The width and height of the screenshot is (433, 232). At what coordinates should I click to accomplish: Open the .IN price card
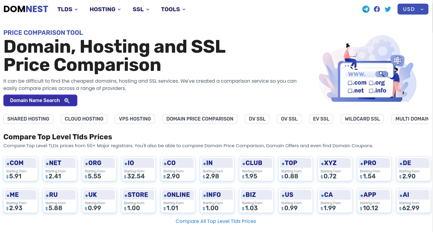click(x=217, y=169)
